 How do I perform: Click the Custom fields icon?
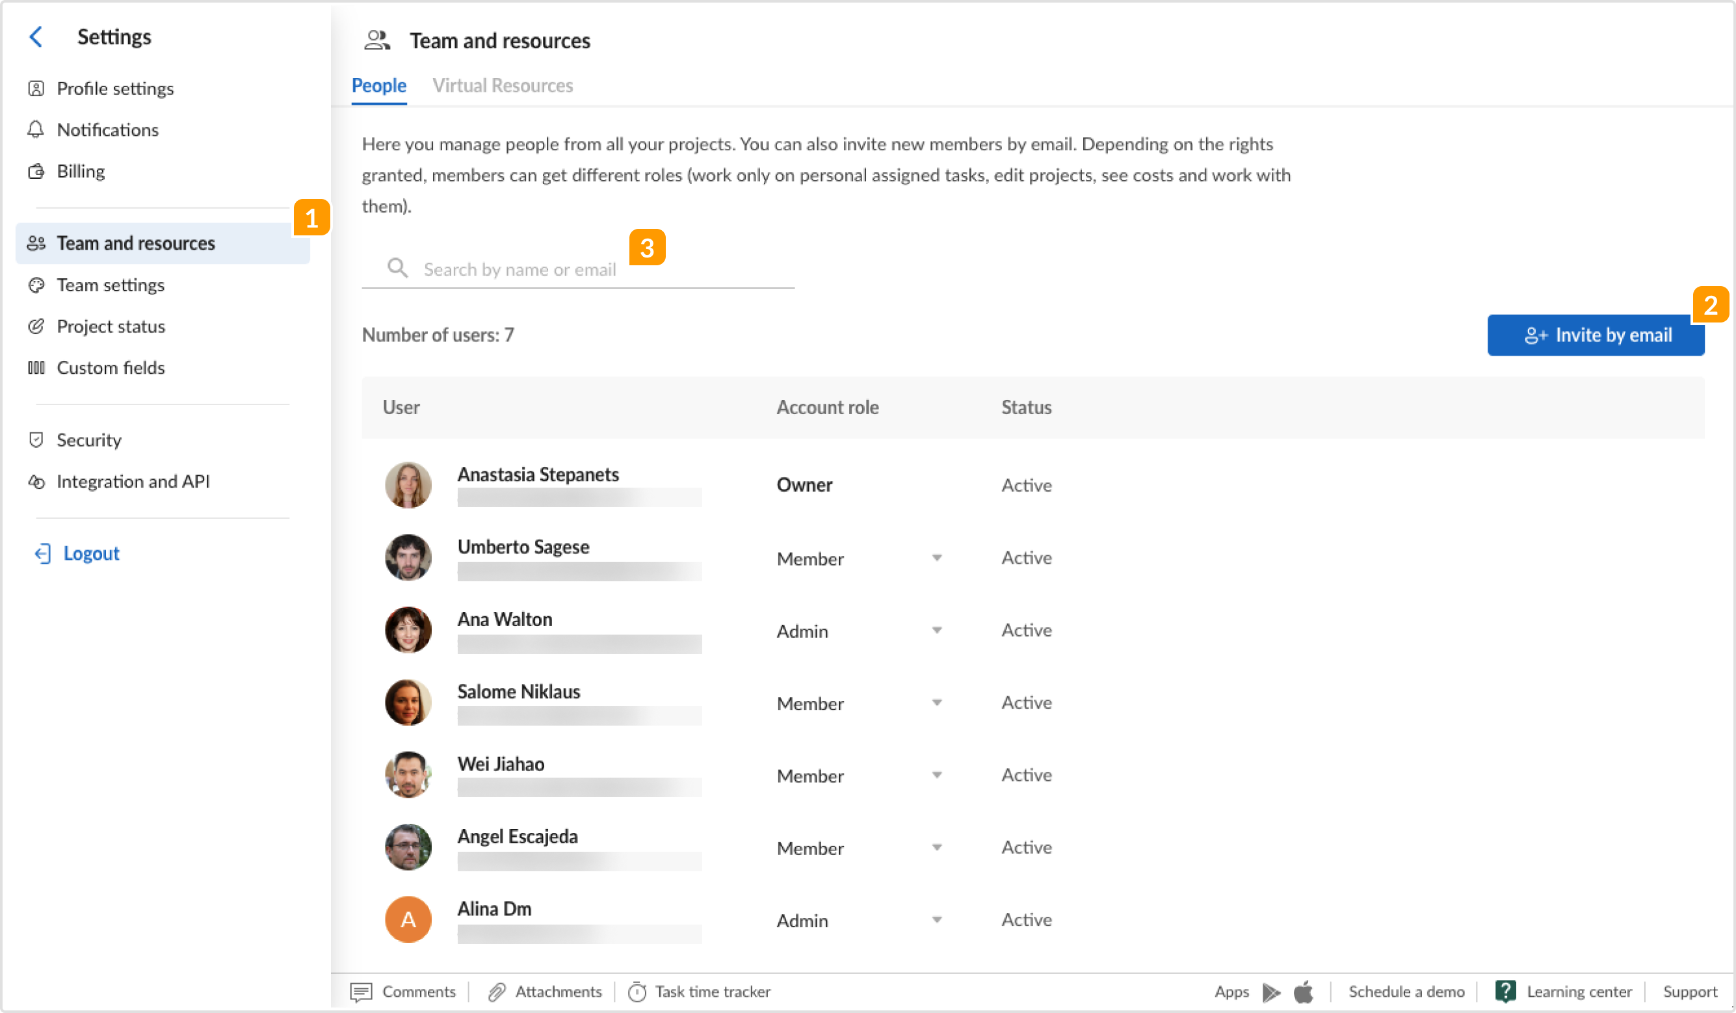pos(36,367)
